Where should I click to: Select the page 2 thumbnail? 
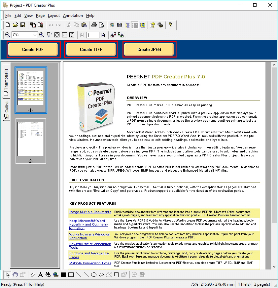pyautogui.click(x=31, y=141)
